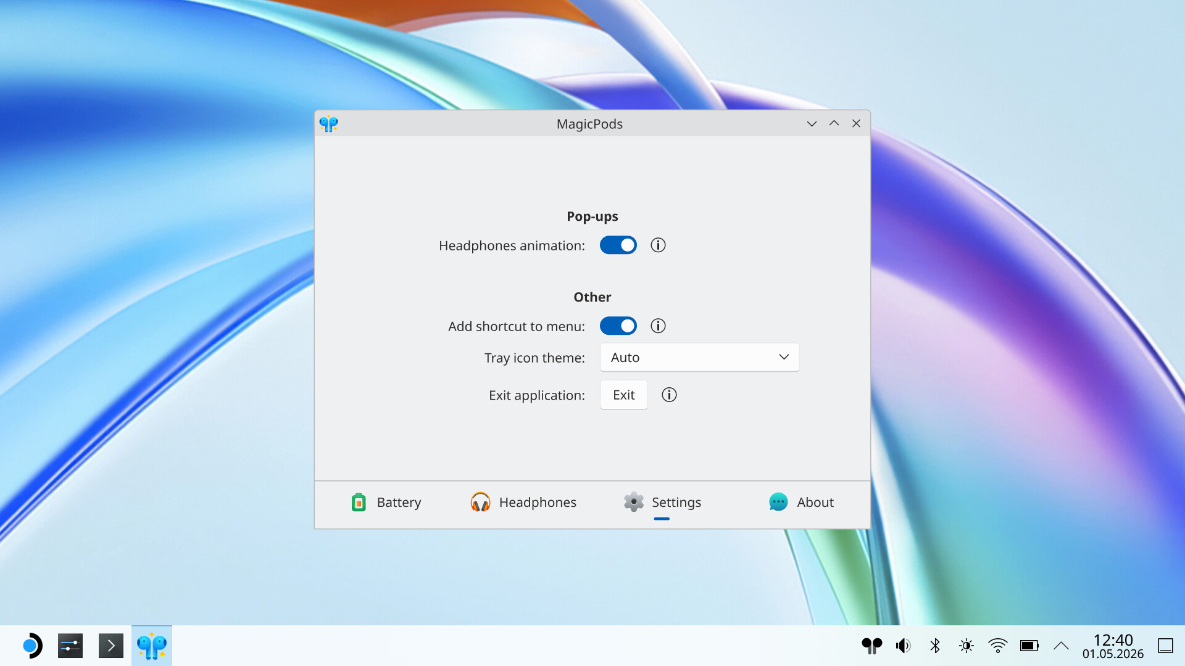Expand hidden system tray icons
The width and height of the screenshot is (1185, 666).
tap(1061, 646)
